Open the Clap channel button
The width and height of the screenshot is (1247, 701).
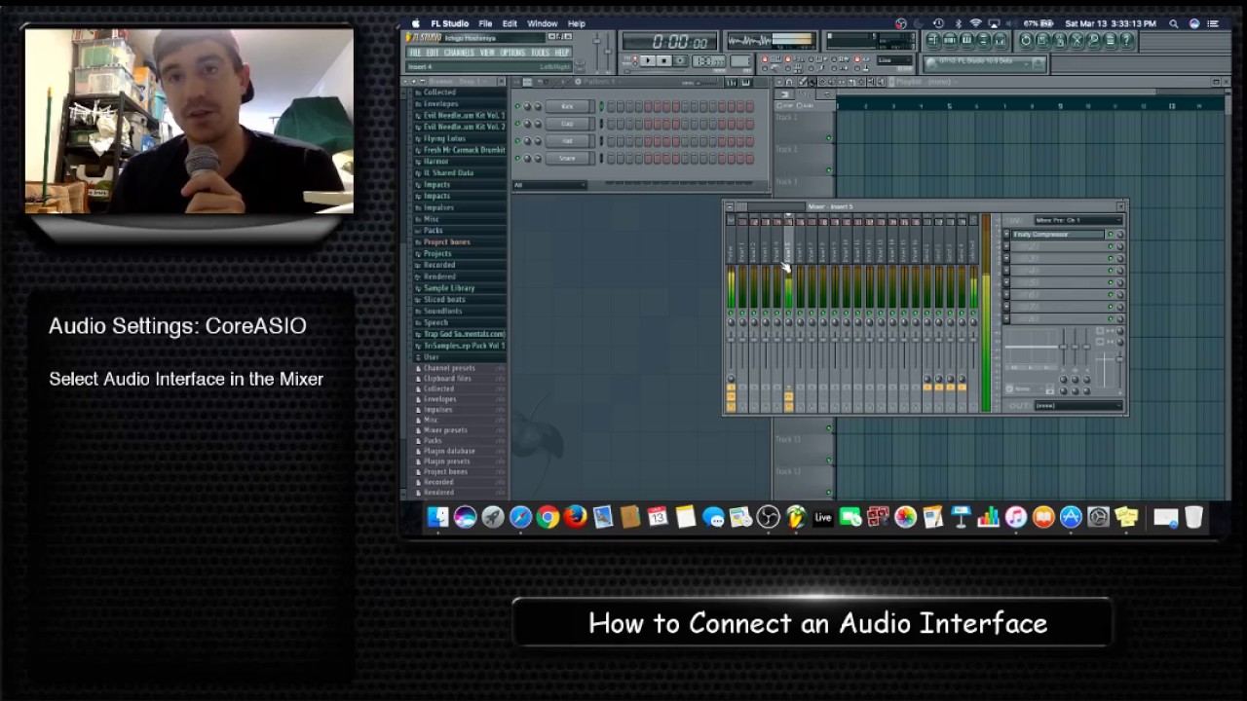click(570, 124)
